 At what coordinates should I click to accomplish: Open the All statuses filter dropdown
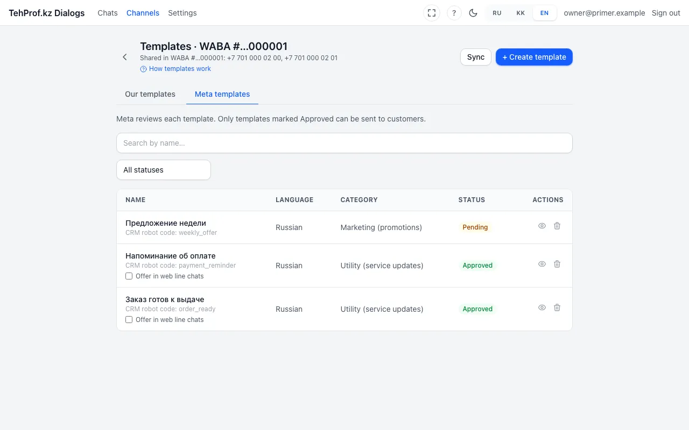click(164, 170)
